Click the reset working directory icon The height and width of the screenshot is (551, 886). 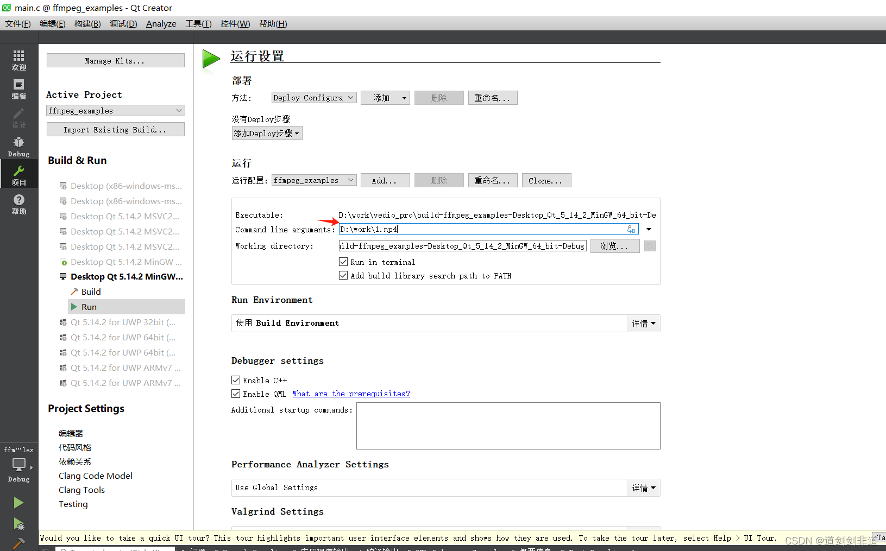pos(650,246)
